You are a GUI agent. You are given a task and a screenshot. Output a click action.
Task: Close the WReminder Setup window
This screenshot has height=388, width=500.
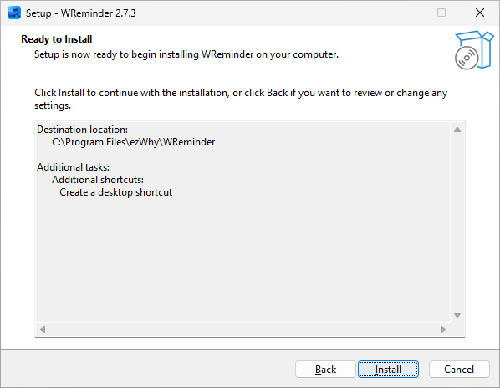tap(480, 13)
